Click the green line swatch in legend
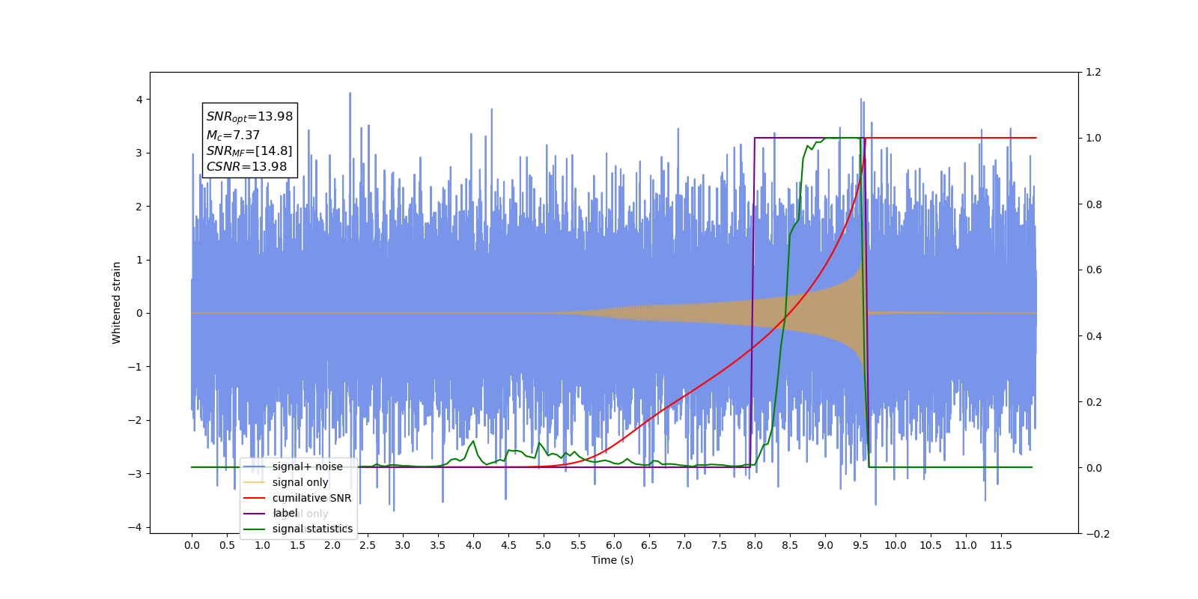 255,529
